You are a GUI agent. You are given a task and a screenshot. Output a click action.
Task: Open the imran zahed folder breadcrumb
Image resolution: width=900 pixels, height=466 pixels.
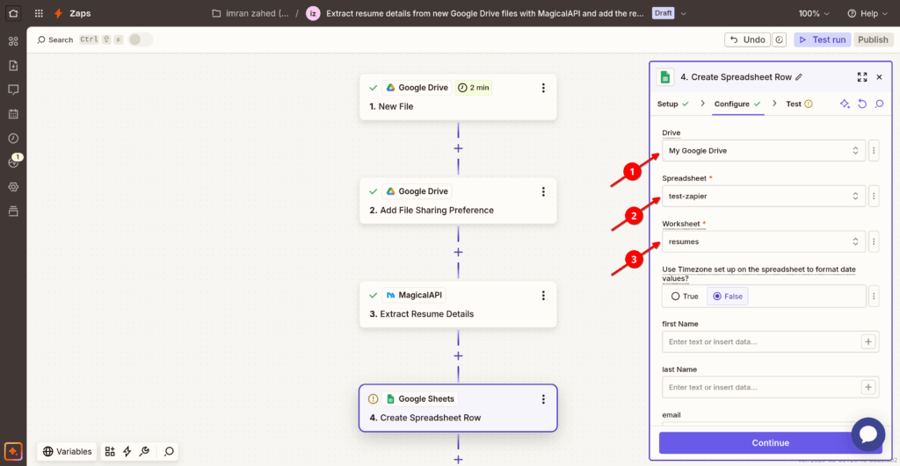[x=250, y=13]
